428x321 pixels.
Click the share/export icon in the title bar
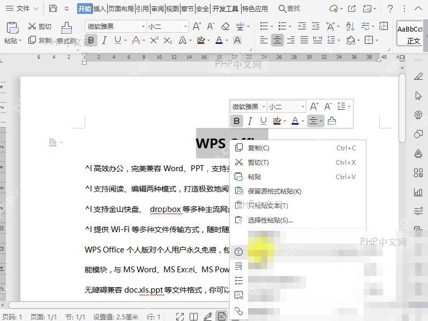point(352,9)
